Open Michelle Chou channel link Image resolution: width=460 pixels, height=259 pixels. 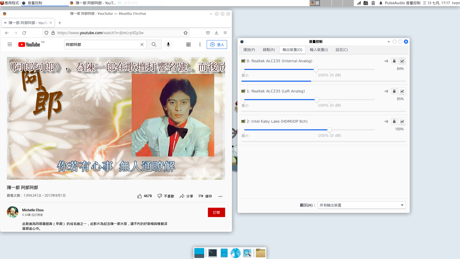33,210
